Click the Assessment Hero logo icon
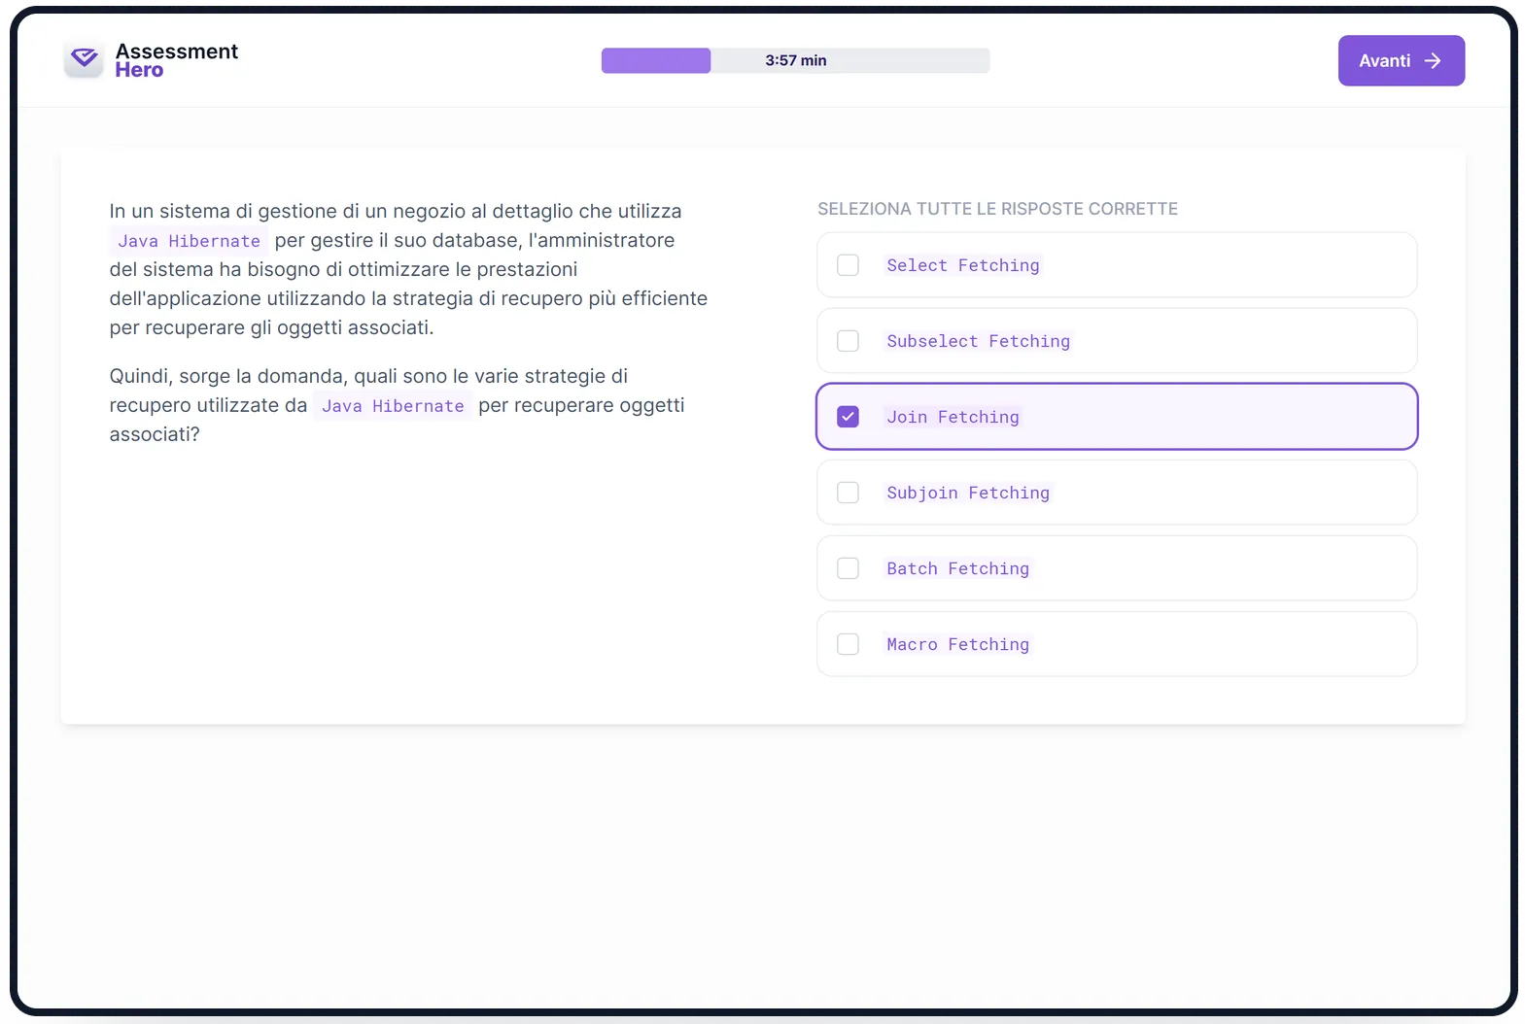The height and width of the screenshot is (1024, 1525). pyautogui.click(x=85, y=60)
